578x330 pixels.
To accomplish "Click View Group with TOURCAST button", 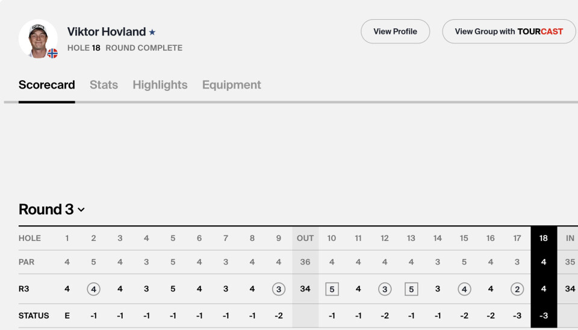I will 509,31.
